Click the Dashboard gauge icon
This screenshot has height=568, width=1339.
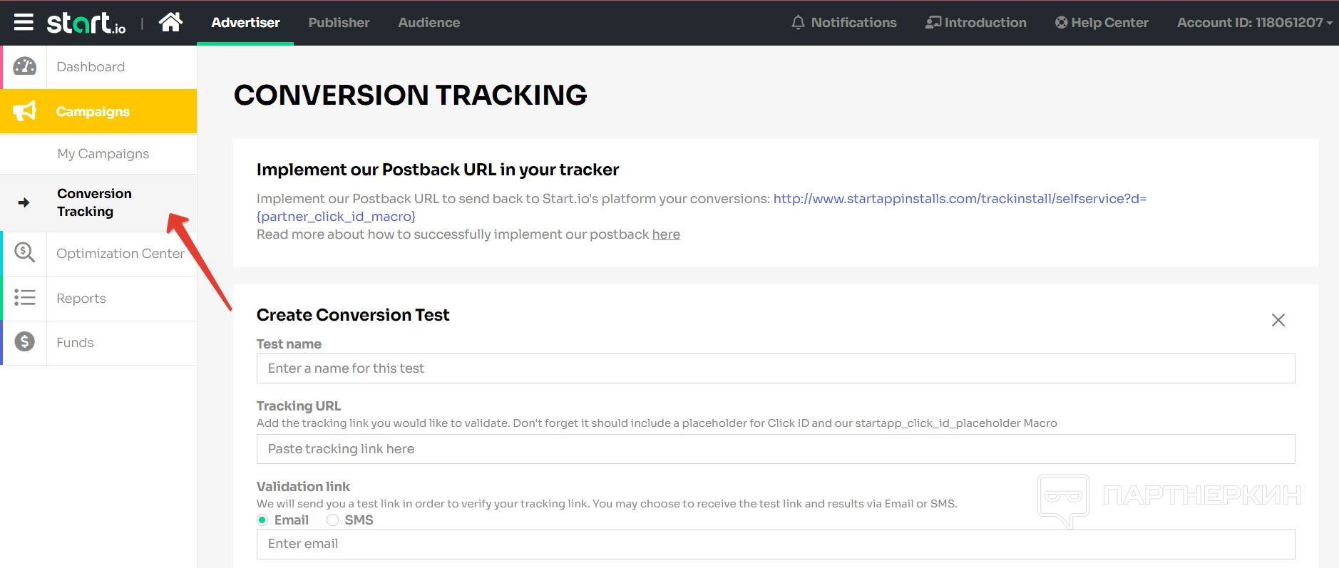[x=25, y=66]
